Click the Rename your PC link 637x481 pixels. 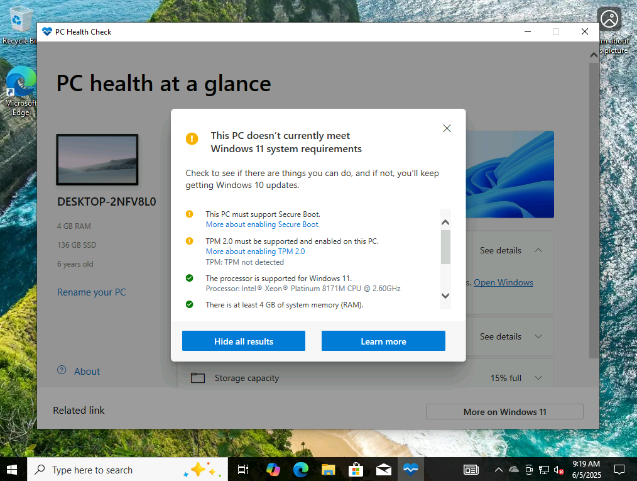point(92,292)
